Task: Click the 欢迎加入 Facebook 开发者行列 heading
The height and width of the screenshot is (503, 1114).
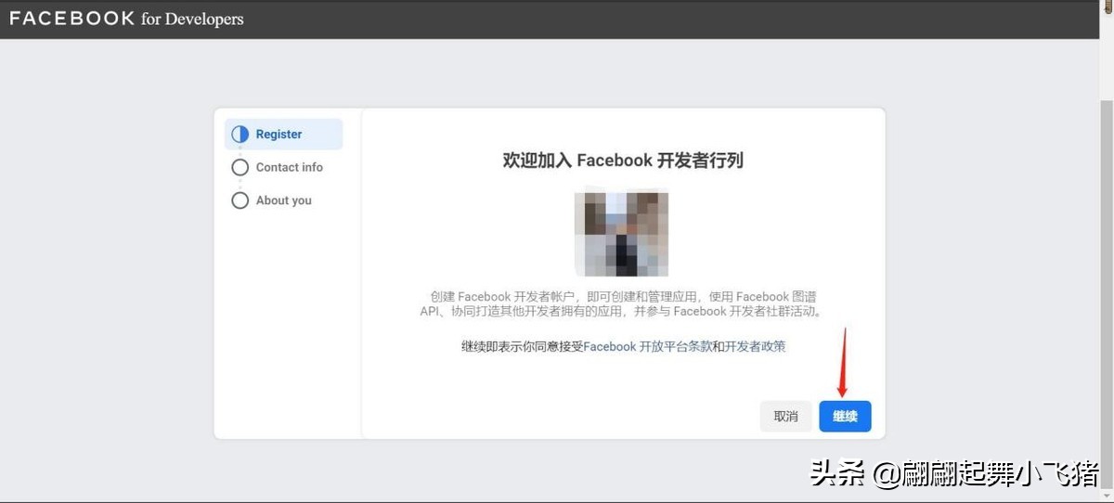Action: pos(623,160)
